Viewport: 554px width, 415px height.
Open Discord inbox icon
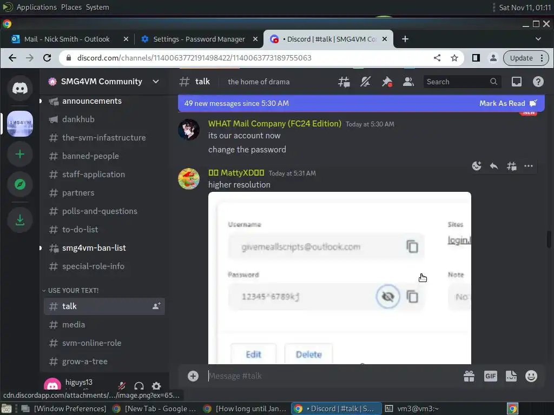(x=517, y=82)
